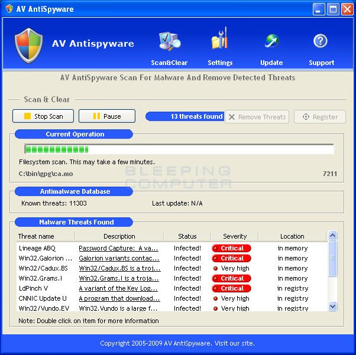Click the AV Antispyware shield logo
356x355 pixels.
coord(28,46)
